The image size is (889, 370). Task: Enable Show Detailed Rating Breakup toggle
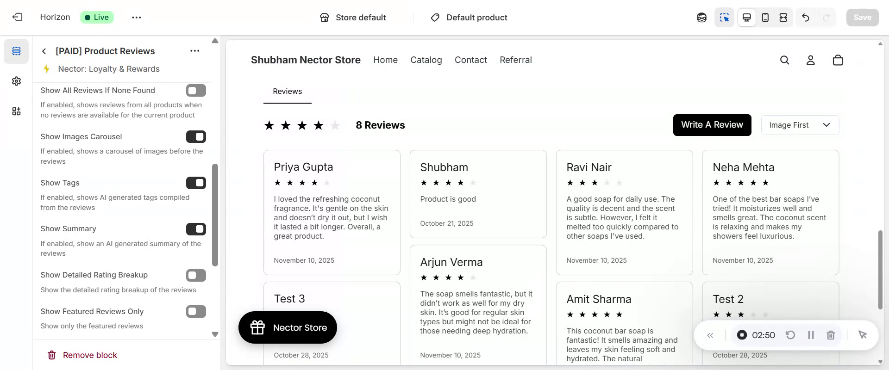point(196,275)
